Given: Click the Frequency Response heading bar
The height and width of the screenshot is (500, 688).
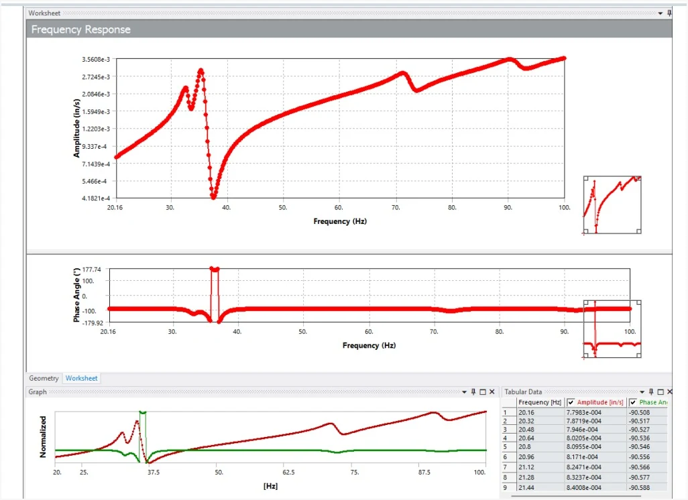Looking at the screenshot, I should [349, 29].
